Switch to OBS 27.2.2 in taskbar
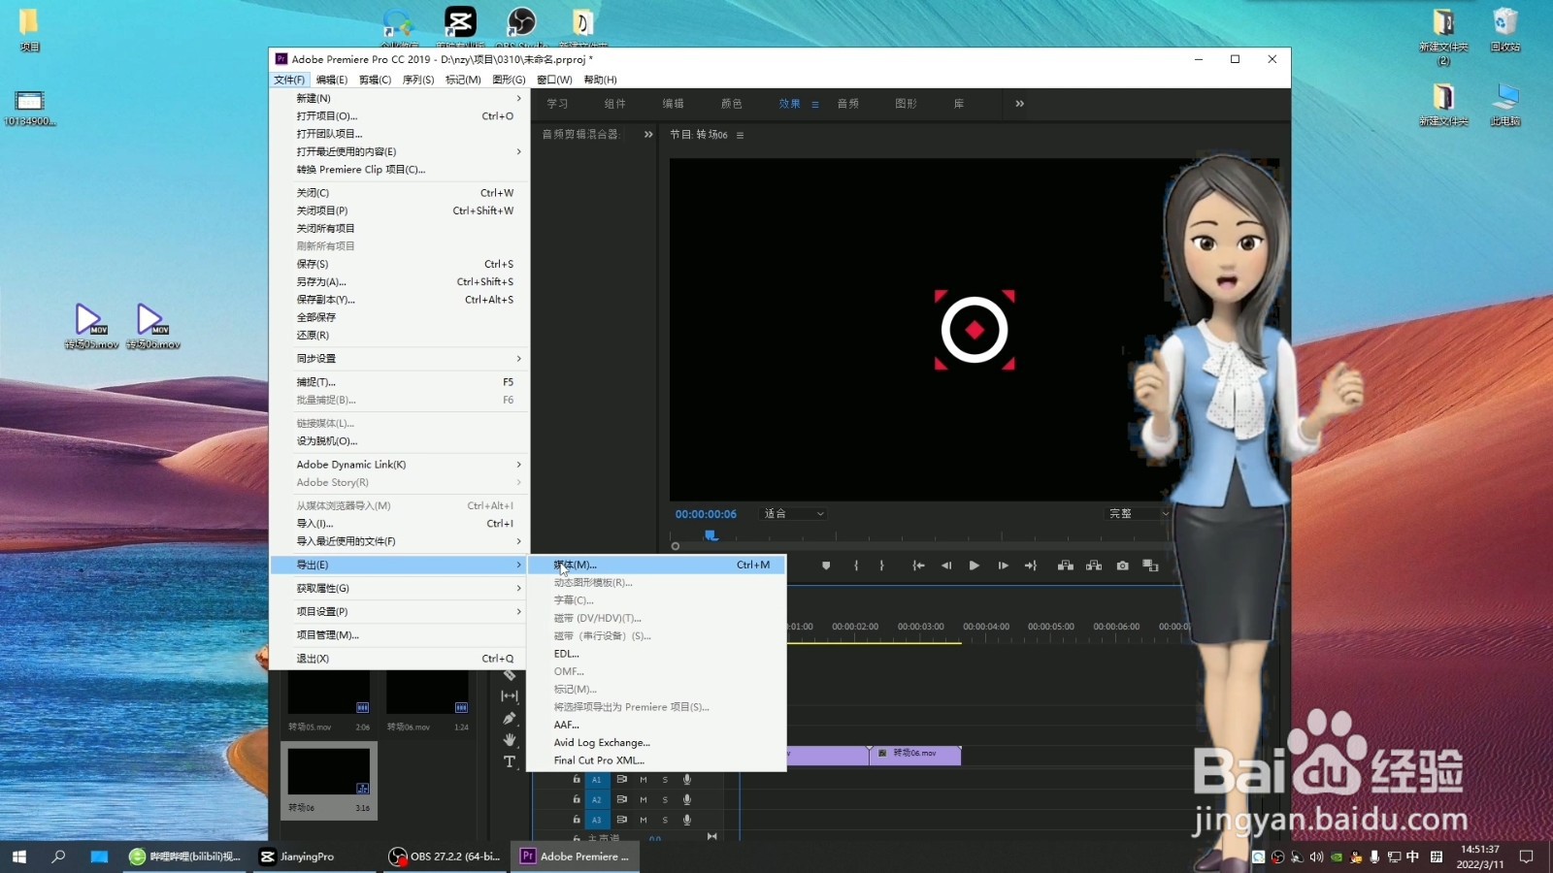Viewport: 1553px width, 873px height. coord(445,857)
